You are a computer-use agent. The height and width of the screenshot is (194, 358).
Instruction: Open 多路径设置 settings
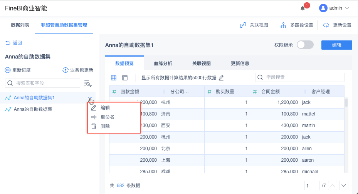(283, 25)
